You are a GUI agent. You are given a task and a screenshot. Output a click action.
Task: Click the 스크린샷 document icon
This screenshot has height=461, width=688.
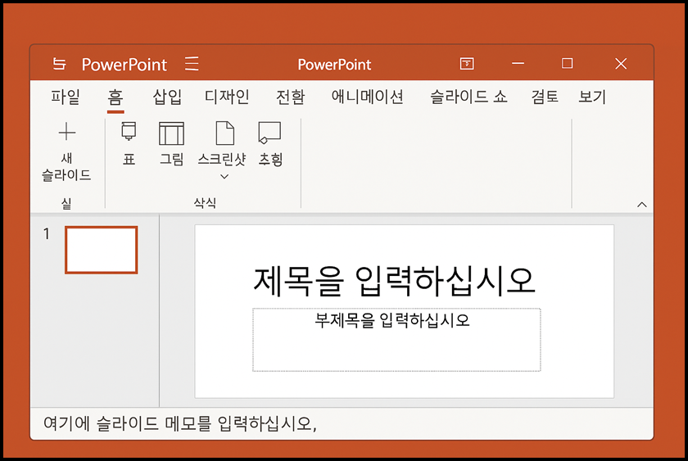tap(224, 133)
